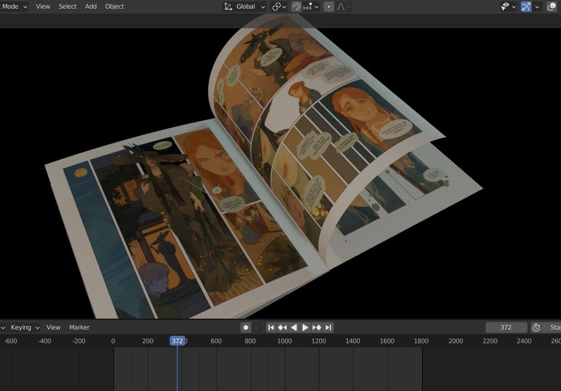Open the Object menu
The image size is (561, 391).
click(x=115, y=7)
